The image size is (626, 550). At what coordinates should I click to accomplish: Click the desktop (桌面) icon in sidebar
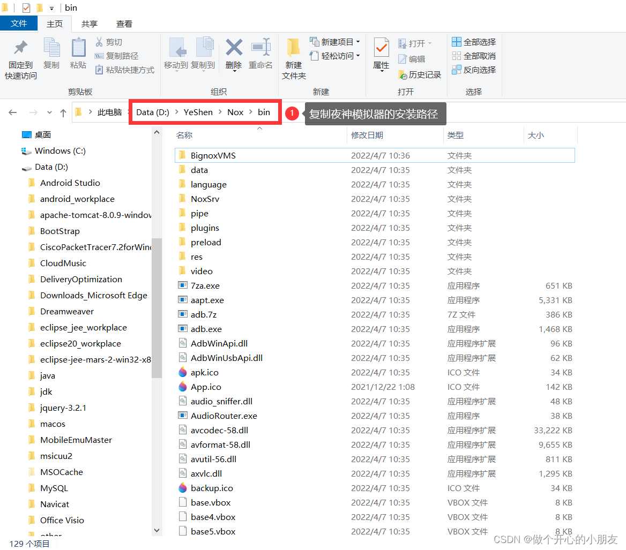(x=27, y=135)
